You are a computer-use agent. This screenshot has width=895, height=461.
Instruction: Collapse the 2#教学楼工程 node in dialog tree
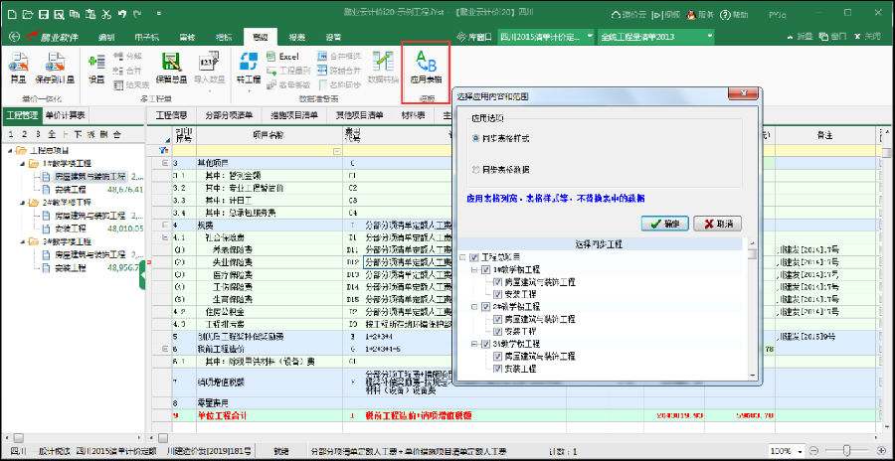pyautogui.click(x=473, y=306)
